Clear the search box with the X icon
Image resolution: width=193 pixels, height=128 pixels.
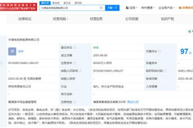(x=101, y=8)
